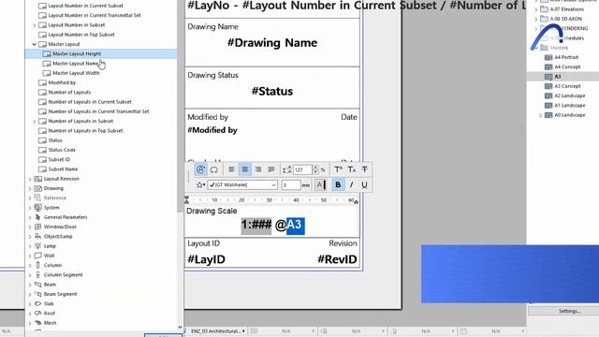This screenshot has width=599, height=337.
Task: Expand the A.07 Elevations folder
Action: pos(536,9)
